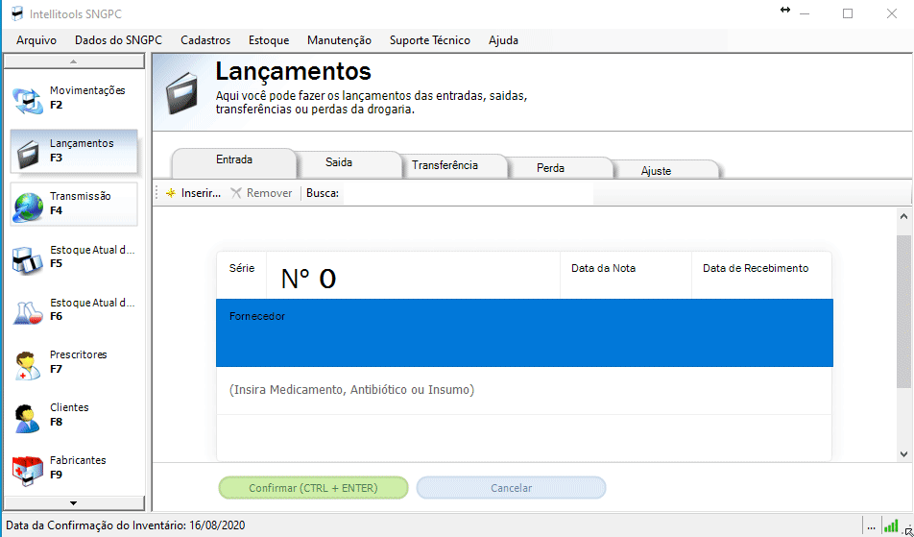914x537 pixels.
Task: Open the Fabricantes F9 medical box icon
Action: [x=28, y=471]
